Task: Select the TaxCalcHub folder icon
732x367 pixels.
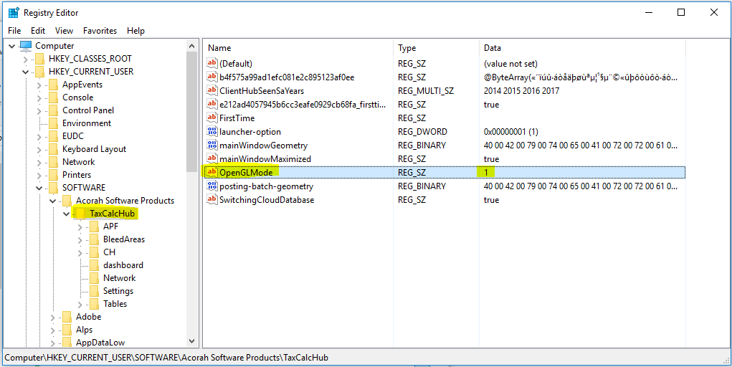Action: point(81,214)
